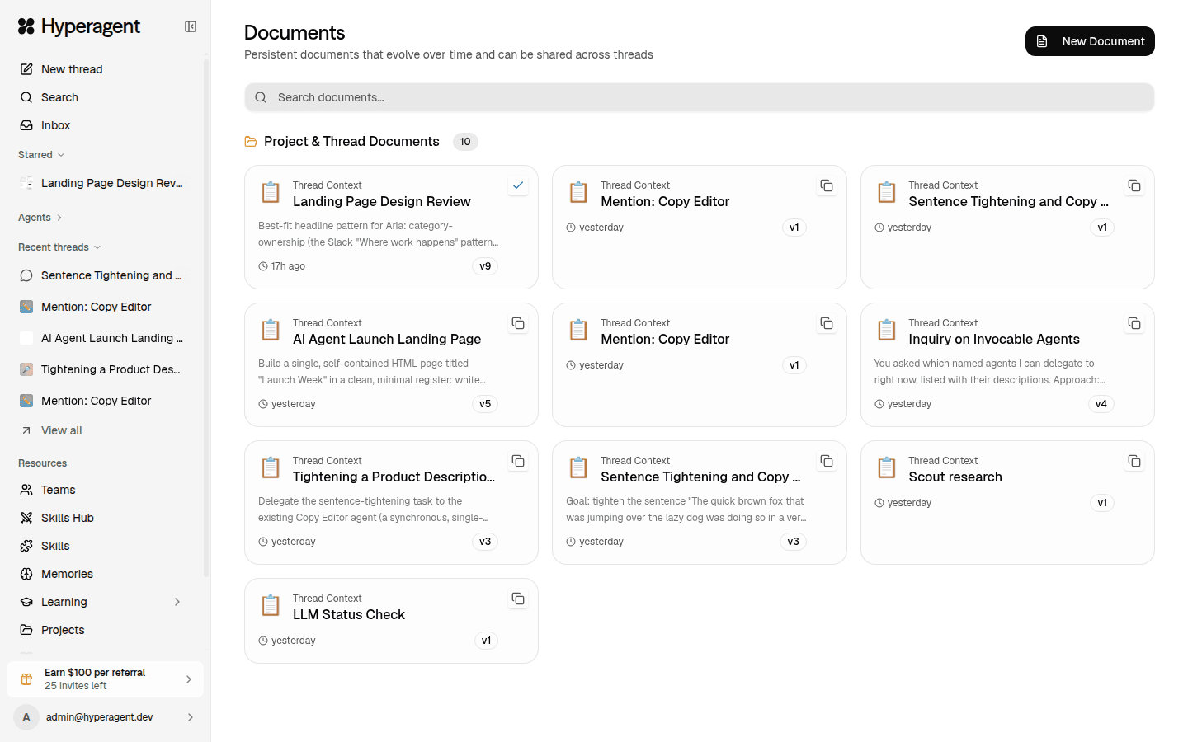The height and width of the screenshot is (742, 1188).
Task: Copy second-row Mention: Copy Editor document
Action: pos(827,323)
